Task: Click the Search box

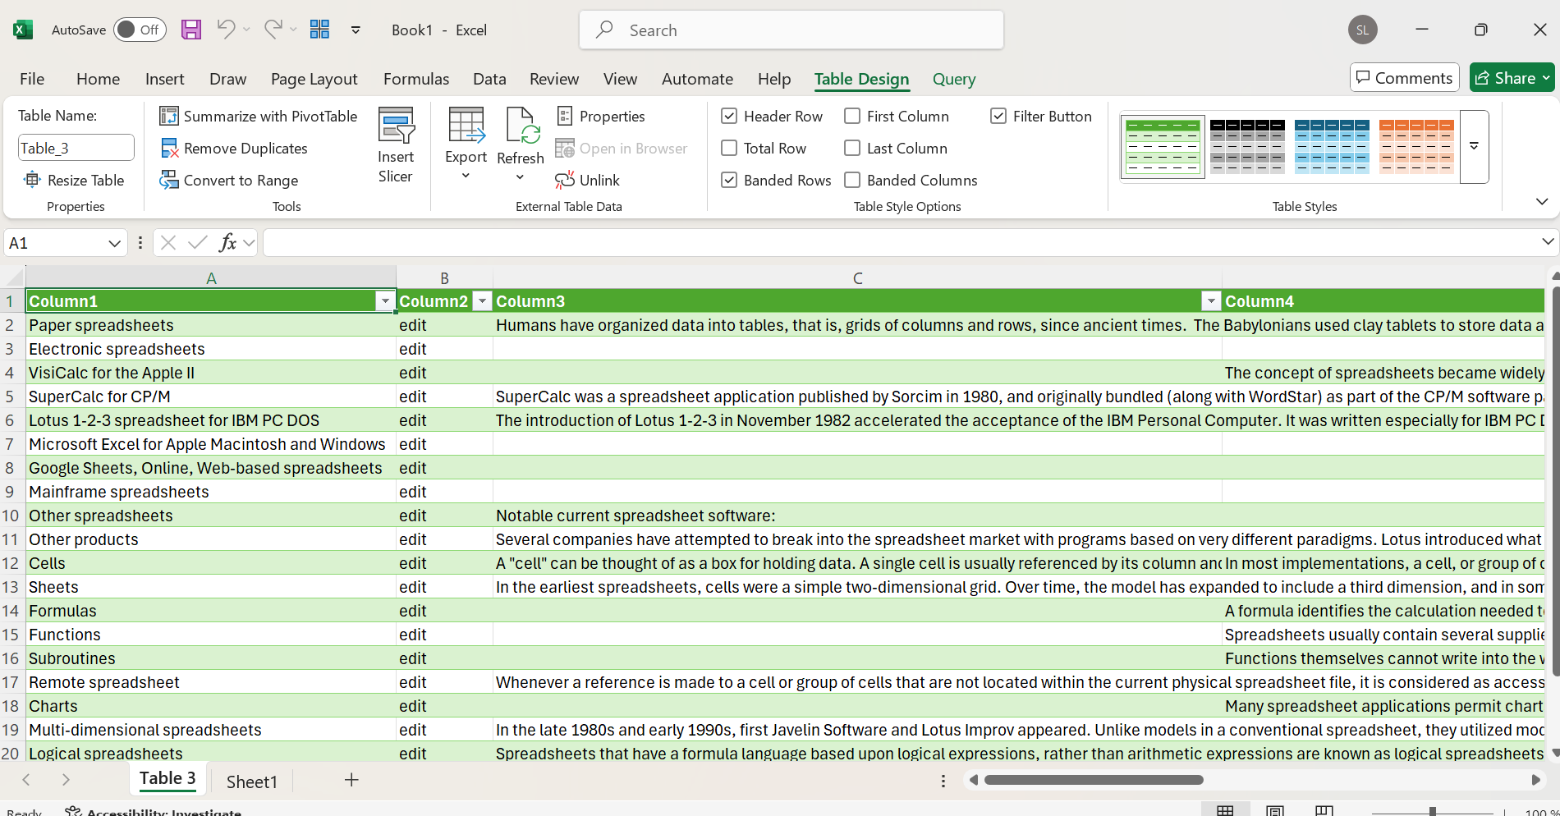Action: [791, 30]
